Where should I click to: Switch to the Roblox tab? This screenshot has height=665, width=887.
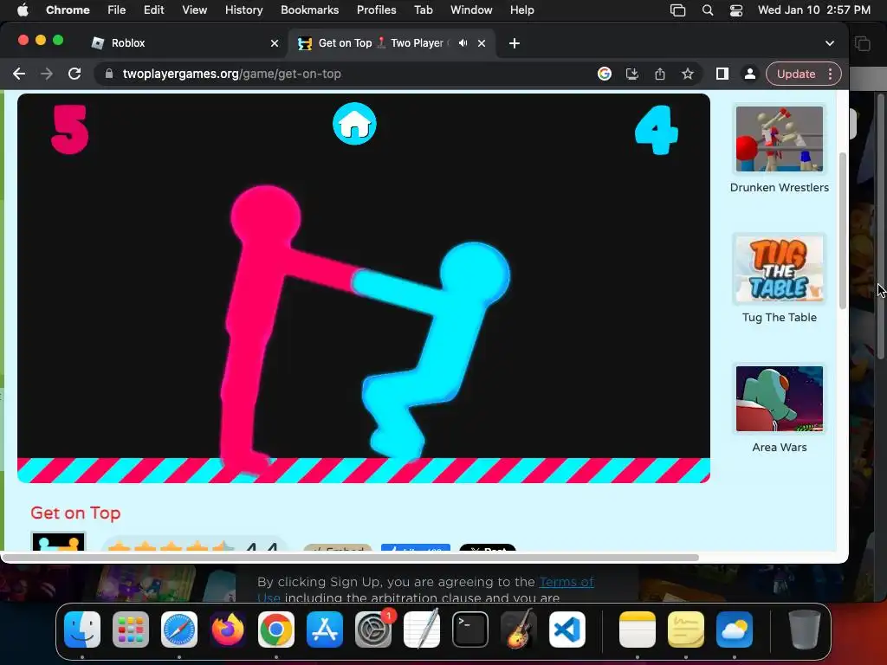click(185, 43)
